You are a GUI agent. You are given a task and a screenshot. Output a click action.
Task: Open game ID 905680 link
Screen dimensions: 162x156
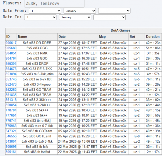tap(11, 48)
